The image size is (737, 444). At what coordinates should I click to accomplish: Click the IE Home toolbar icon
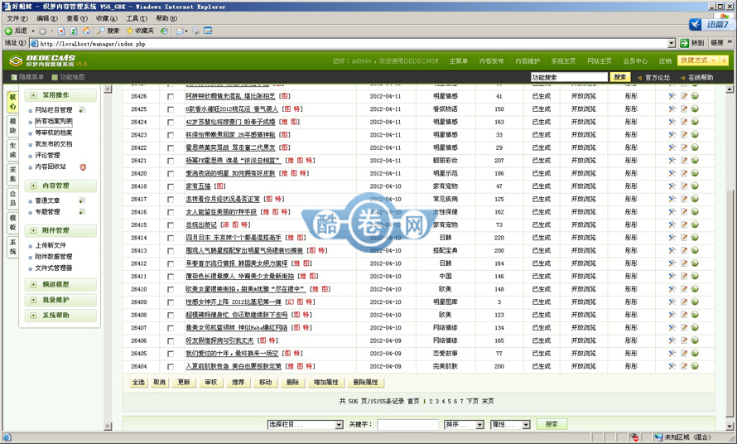88,31
